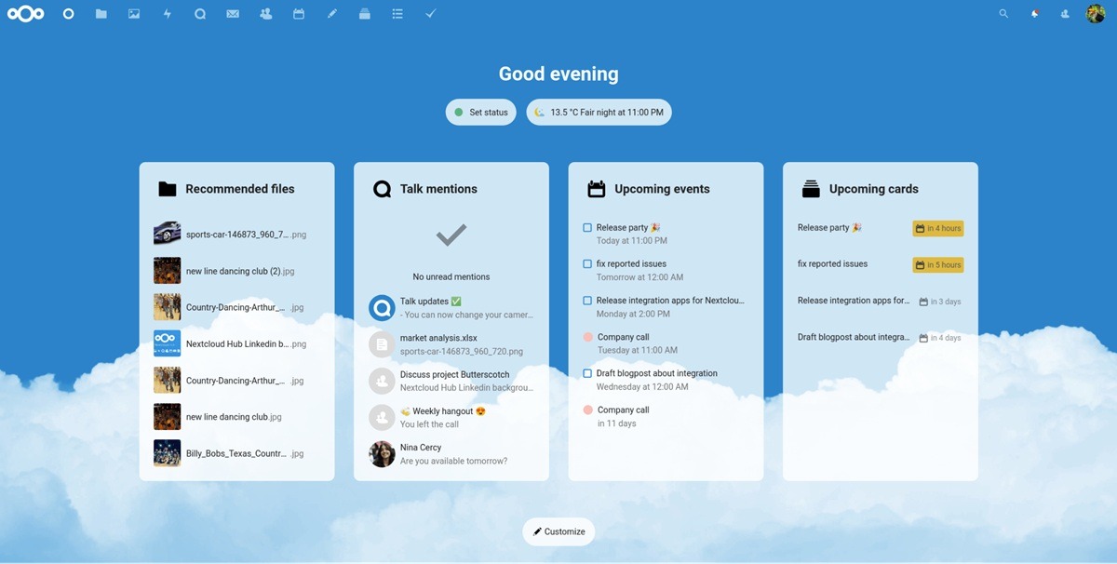Click pink dot of Tuesday Company call
Image resolution: width=1117 pixels, height=564 pixels.
[x=588, y=337]
